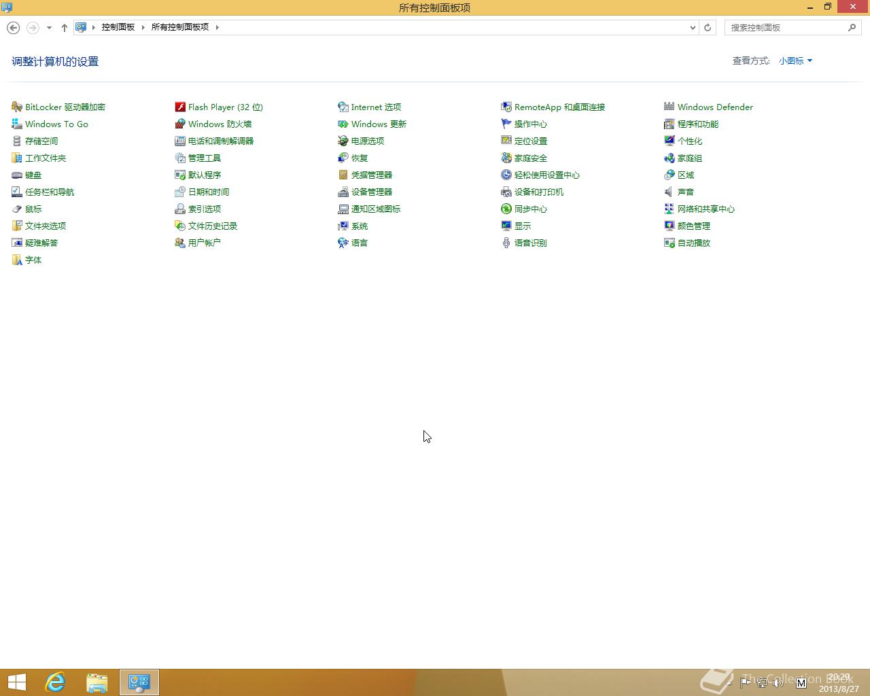Image resolution: width=870 pixels, height=696 pixels.
Task: Launch Internet Explorer from the taskbar
Action: pyautogui.click(x=55, y=682)
